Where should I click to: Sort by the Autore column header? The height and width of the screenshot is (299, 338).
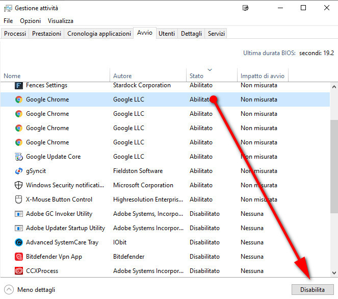[x=148, y=76]
